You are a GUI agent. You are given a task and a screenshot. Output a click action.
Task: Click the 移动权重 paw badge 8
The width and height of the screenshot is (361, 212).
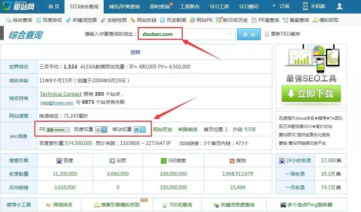point(140,130)
